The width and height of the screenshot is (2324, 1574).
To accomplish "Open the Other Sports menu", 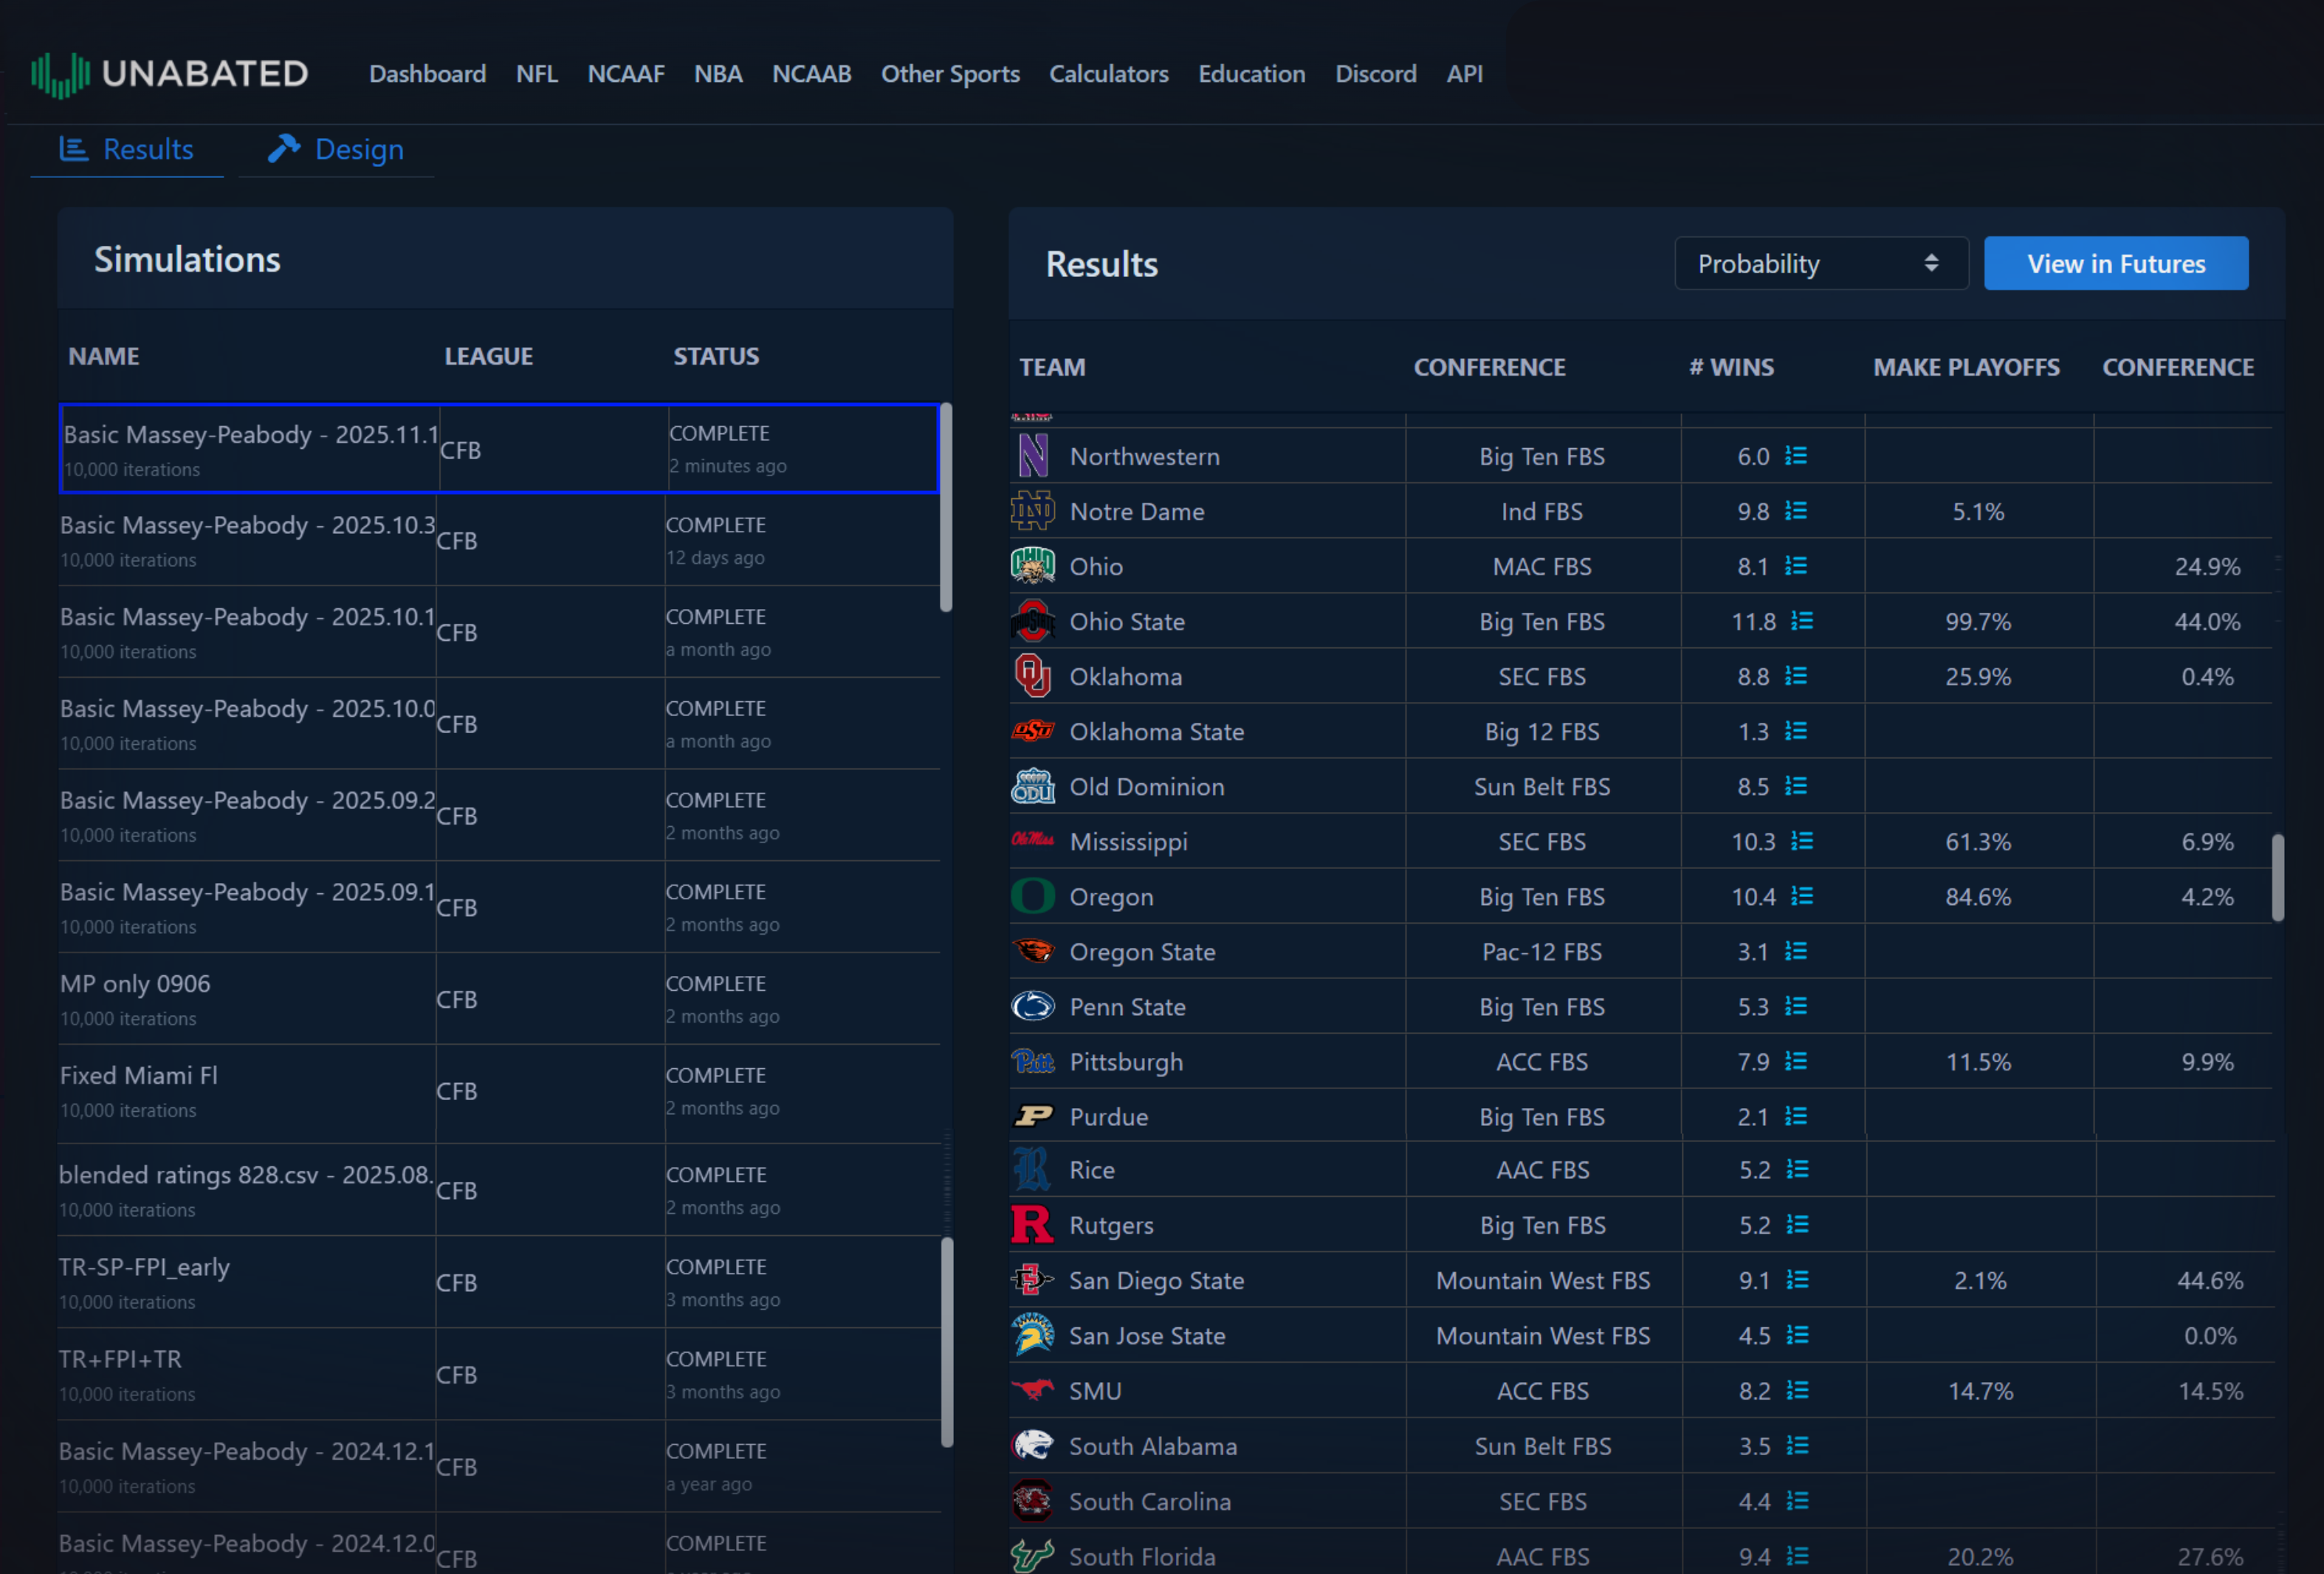I will pyautogui.click(x=950, y=74).
